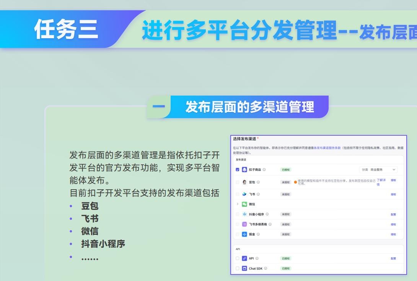Click the 微信 bullet item in slide text
Screen dimensions: 417x281
tap(90, 231)
